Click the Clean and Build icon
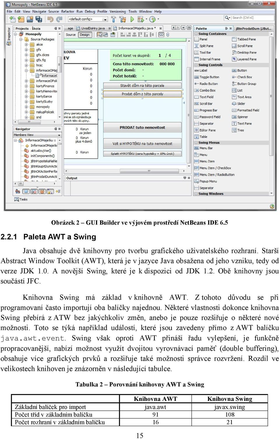 (123, 19)
